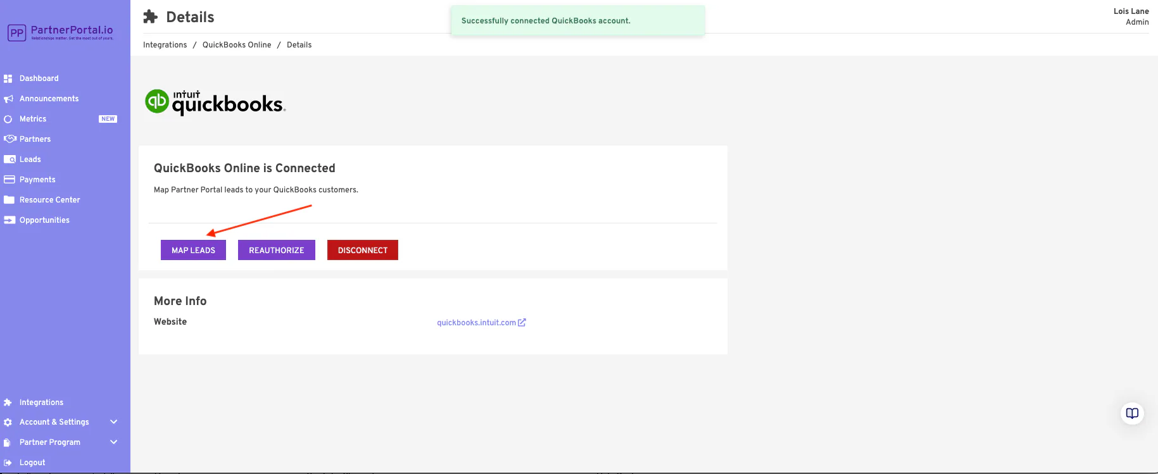Click the Leads search-card icon
The image size is (1158, 474).
(9, 159)
